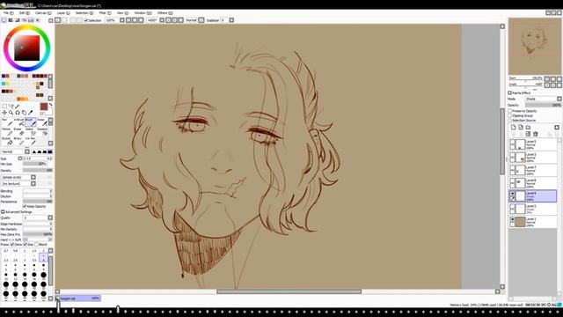Screen dimensions: 563x317
Task: Select the Move tool
Action: pyautogui.click(x=4, y=113)
